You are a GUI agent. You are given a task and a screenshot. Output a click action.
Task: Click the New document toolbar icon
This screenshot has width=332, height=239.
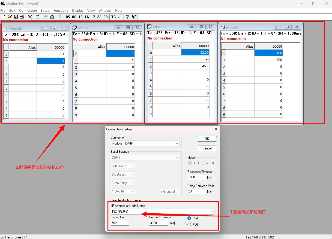point(3,17)
